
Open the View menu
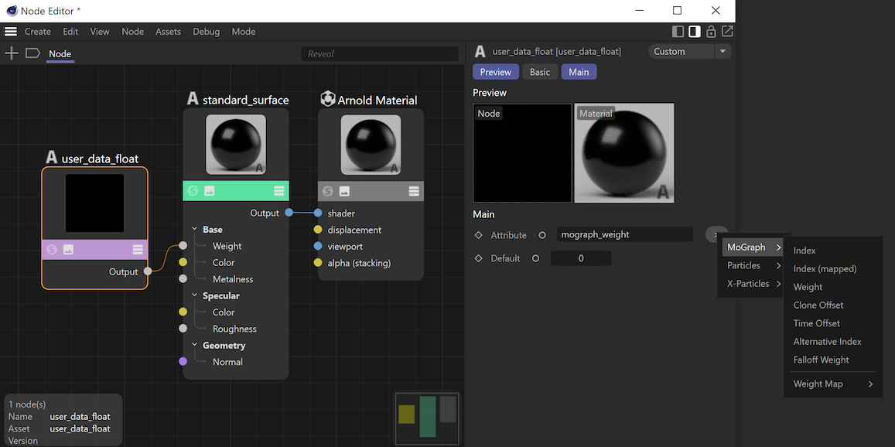[100, 32]
